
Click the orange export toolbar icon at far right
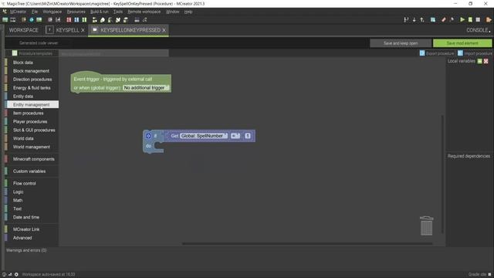coord(489,19)
